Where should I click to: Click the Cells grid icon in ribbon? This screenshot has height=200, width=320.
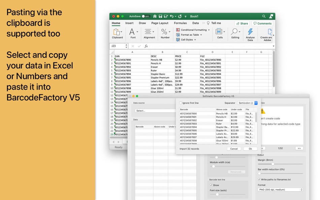pyautogui.click(x=219, y=32)
